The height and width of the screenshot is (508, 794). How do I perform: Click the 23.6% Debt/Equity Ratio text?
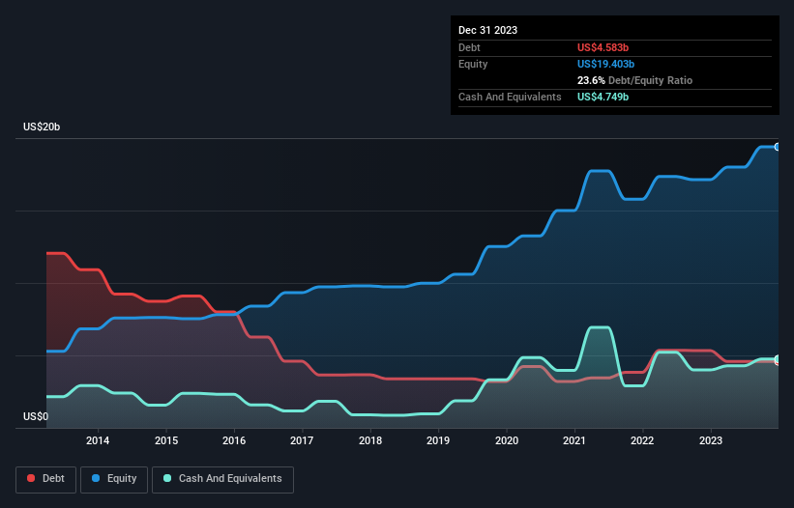634,80
